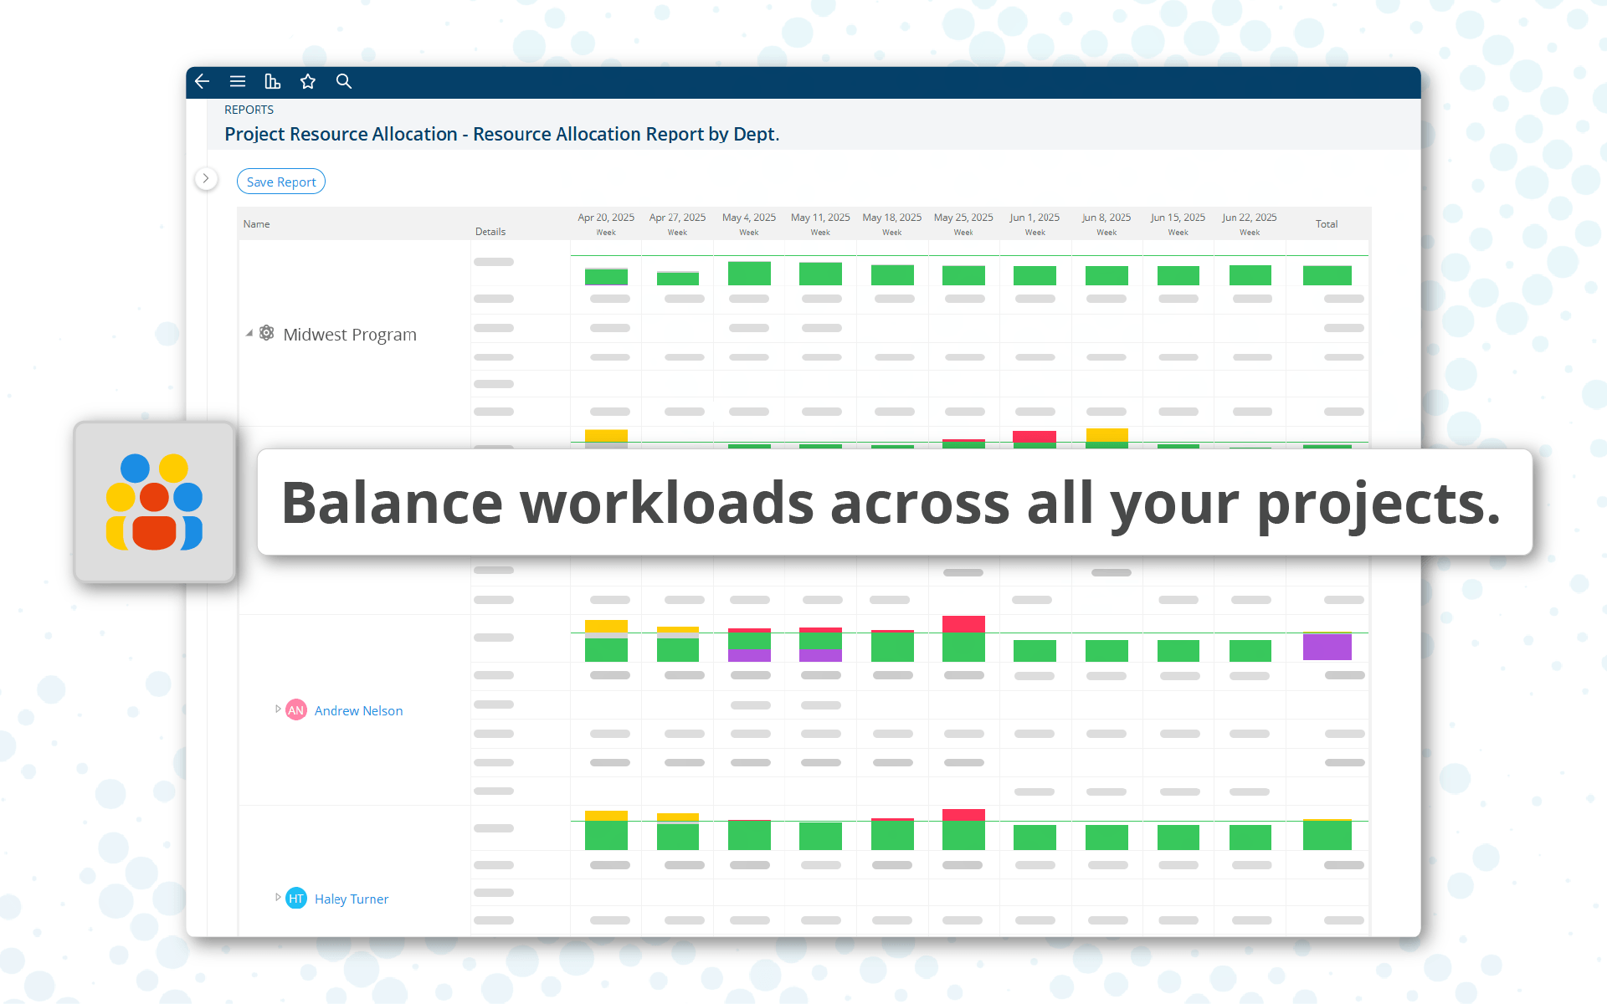Click the favorites star icon

pos(308,81)
